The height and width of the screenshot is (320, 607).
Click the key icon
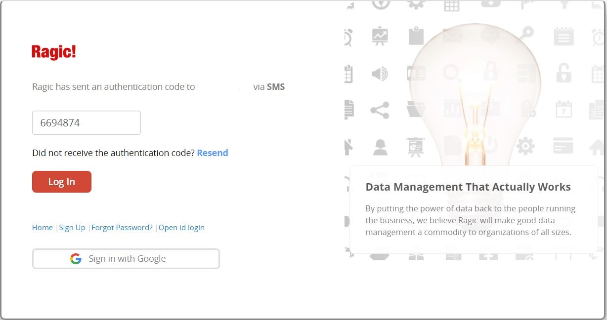526,35
